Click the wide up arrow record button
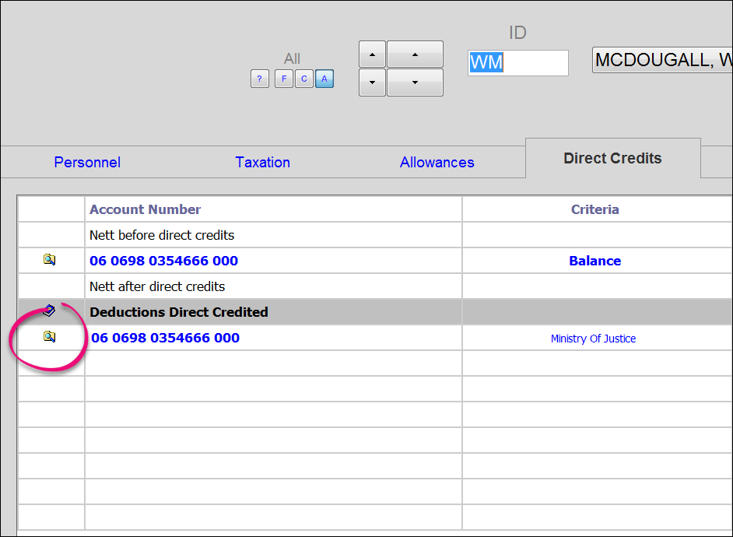This screenshot has width=733, height=537. pos(415,54)
